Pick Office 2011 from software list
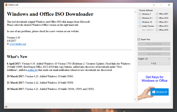This screenshot has width=177, height=112. tap(157, 22)
